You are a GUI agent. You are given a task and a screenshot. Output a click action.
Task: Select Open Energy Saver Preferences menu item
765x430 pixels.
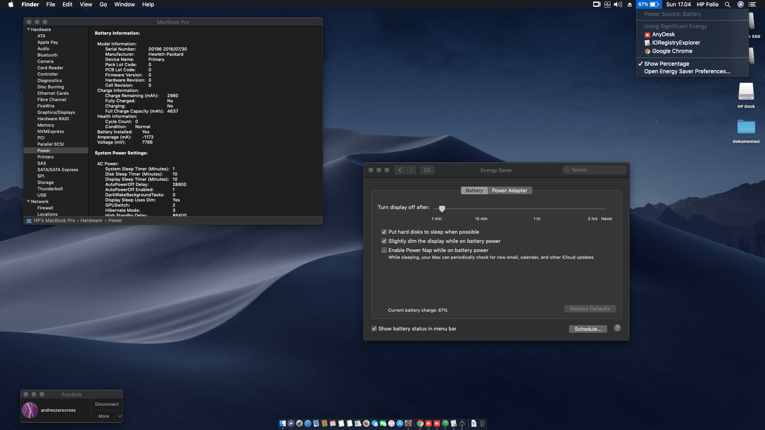click(x=687, y=71)
